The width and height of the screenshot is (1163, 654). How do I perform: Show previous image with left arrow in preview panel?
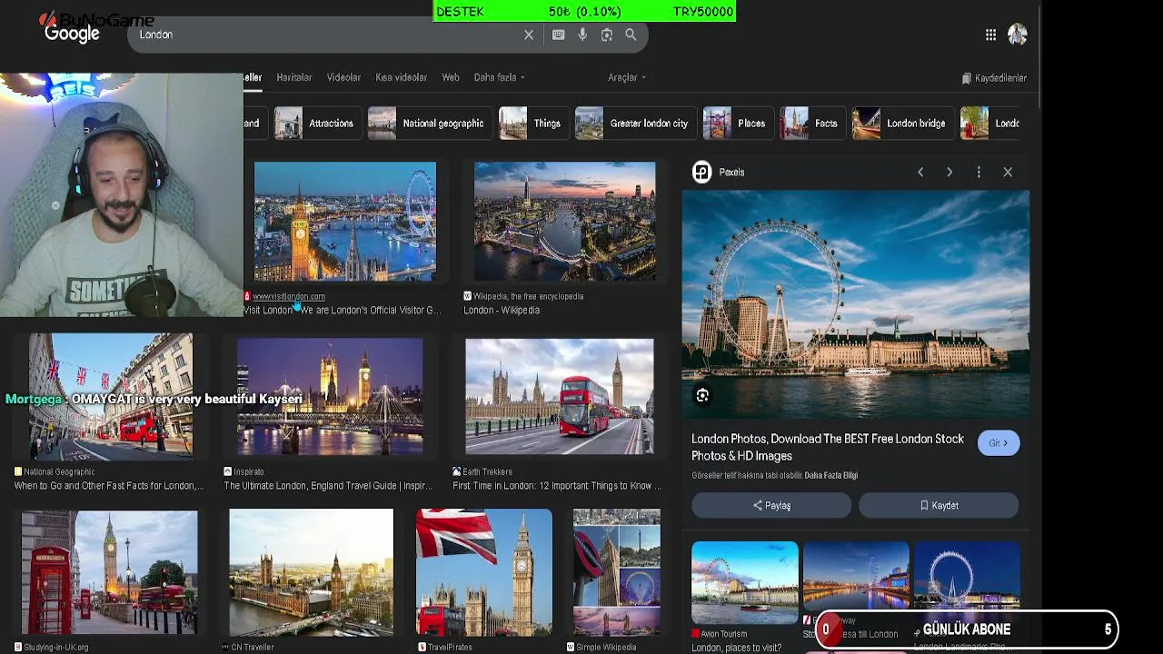click(920, 172)
